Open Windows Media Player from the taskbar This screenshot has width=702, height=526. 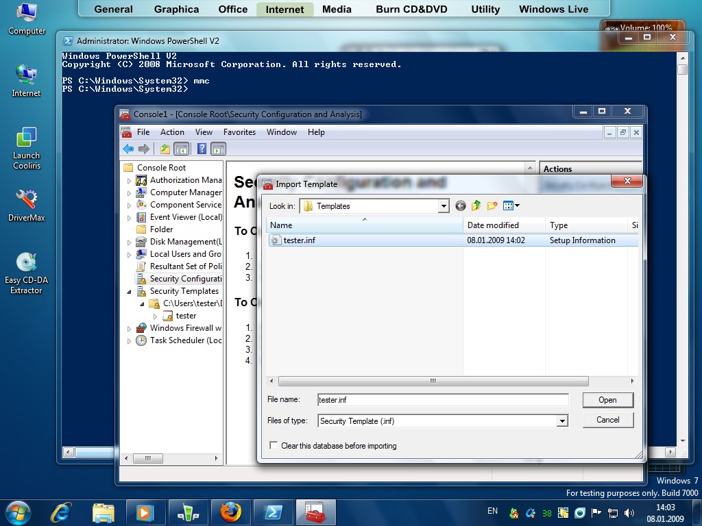(145, 512)
